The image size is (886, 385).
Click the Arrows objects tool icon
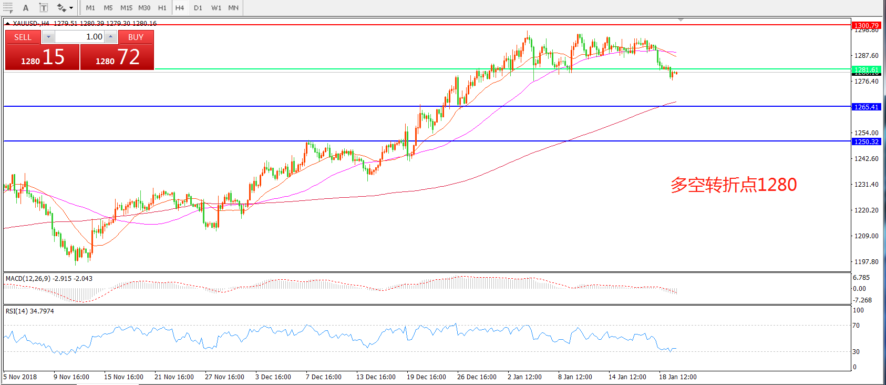pyautogui.click(x=61, y=8)
